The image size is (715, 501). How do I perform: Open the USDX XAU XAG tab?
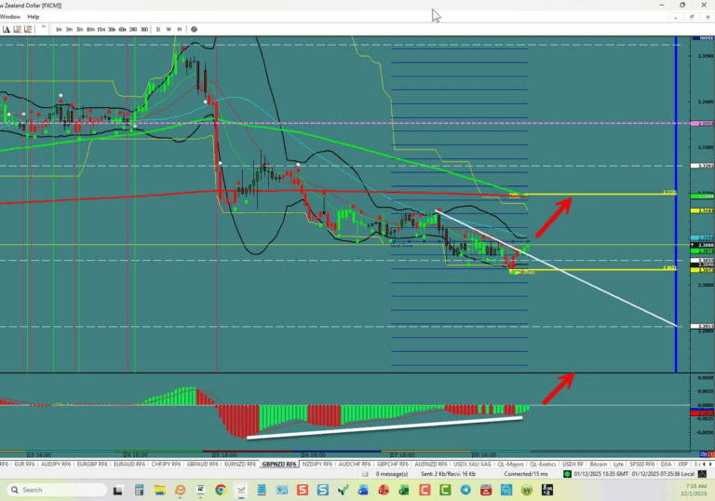tap(472, 464)
